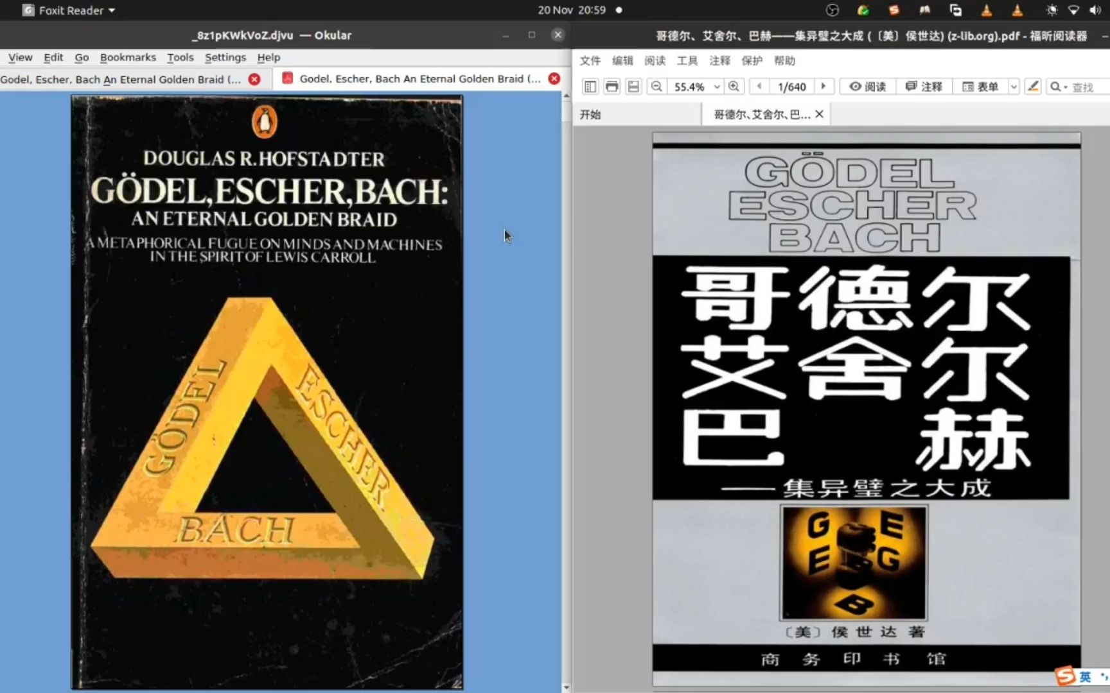Click the first VLC cone tray icon

[x=987, y=10]
